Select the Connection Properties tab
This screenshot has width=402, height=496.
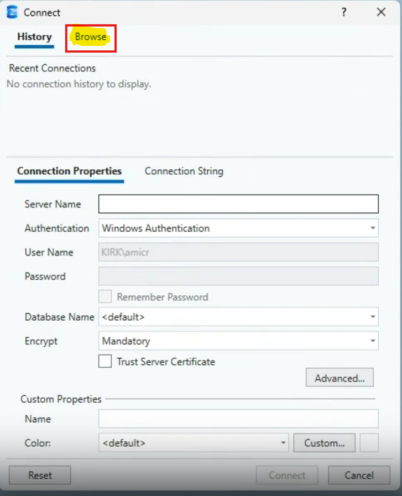pyautogui.click(x=69, y=171)
